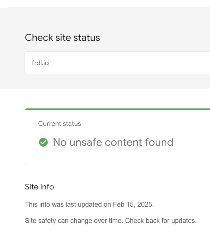Click the green checkmark status icon
The image size is (210, 238).
point(43,142)
